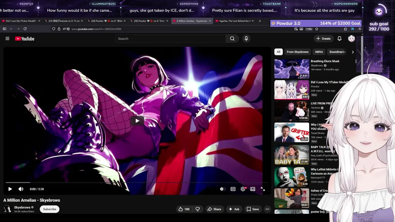Open Breathing Elon's Musk thumbnail
This screenshot has height=222, width=395.
coord(292,68)
